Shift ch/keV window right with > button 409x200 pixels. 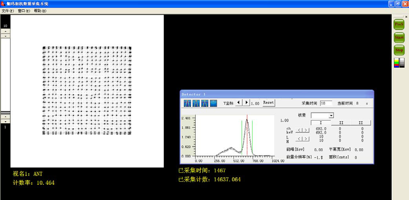click(x=305, y=130)
